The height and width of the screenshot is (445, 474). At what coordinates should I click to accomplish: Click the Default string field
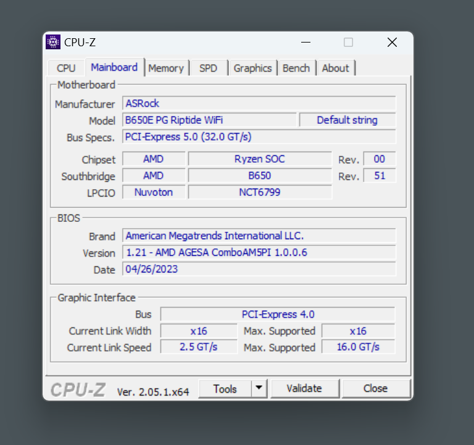coord(347,120)
